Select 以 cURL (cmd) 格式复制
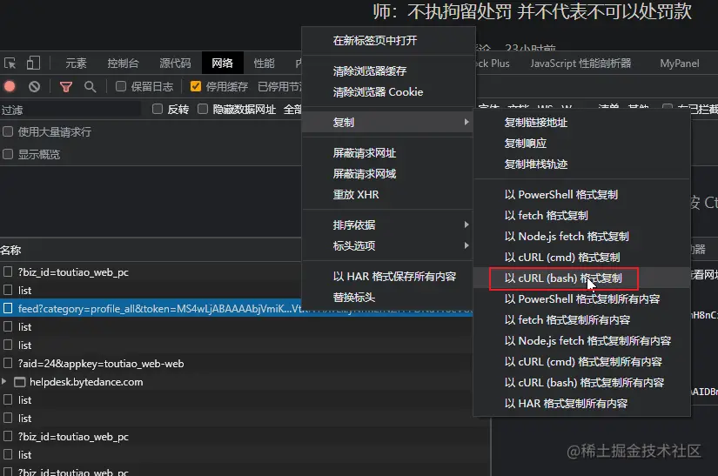Image resolution: width=718 pixels, height=476 pixels. tap(581, 258)
